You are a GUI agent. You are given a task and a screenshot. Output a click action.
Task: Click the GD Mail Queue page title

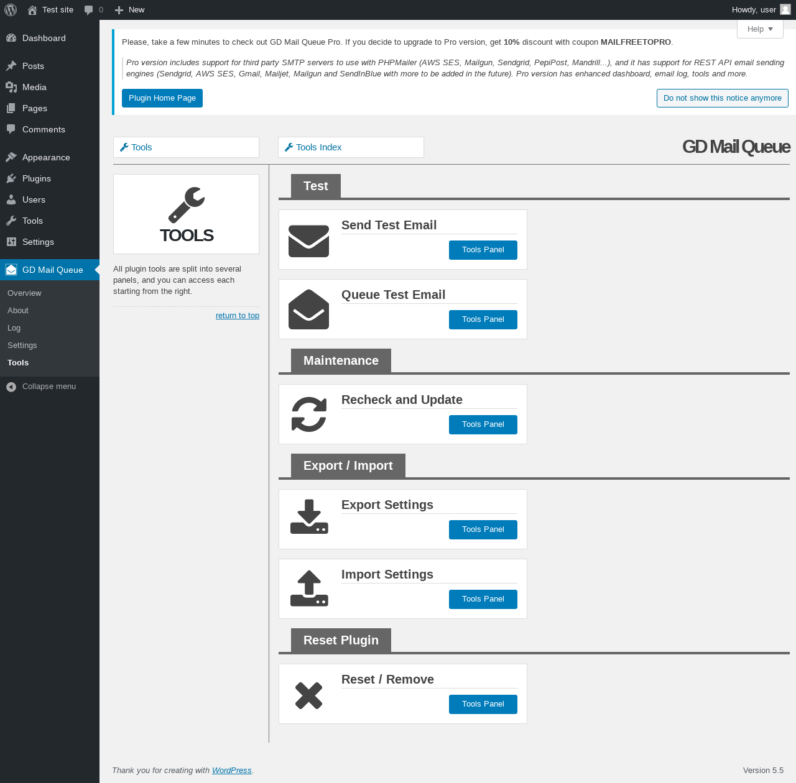coord(736,147)
